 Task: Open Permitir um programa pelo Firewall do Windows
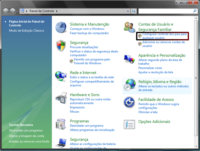pyautogui.click(x=92, y=61)
